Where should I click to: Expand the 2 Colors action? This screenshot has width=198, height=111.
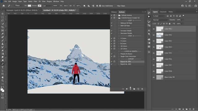(x=119, y=38)
